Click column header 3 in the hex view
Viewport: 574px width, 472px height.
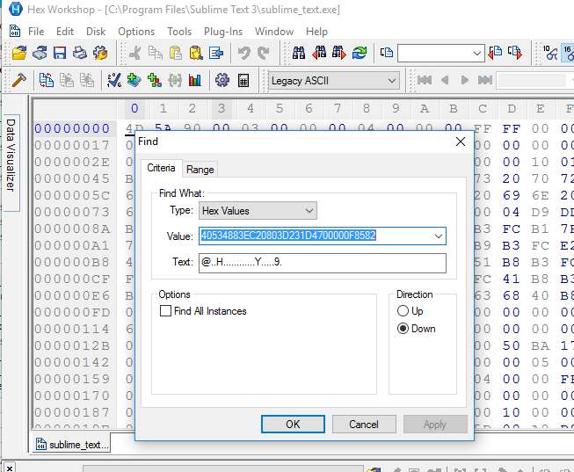click(x=222, y=109)
